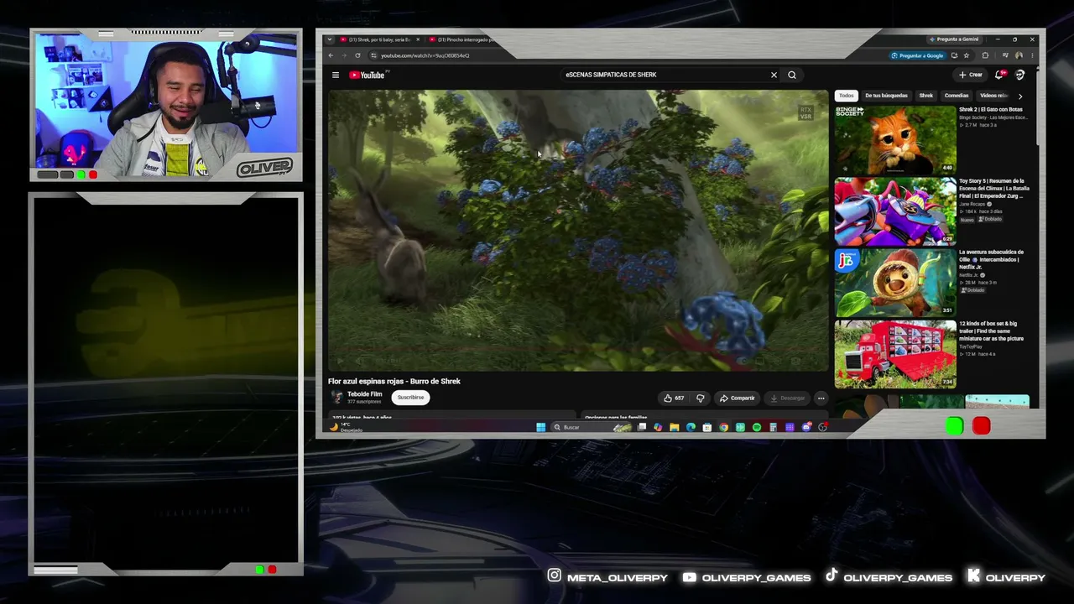
Task: Dislike the video with thumbs-down
Action: click(701, 398)
